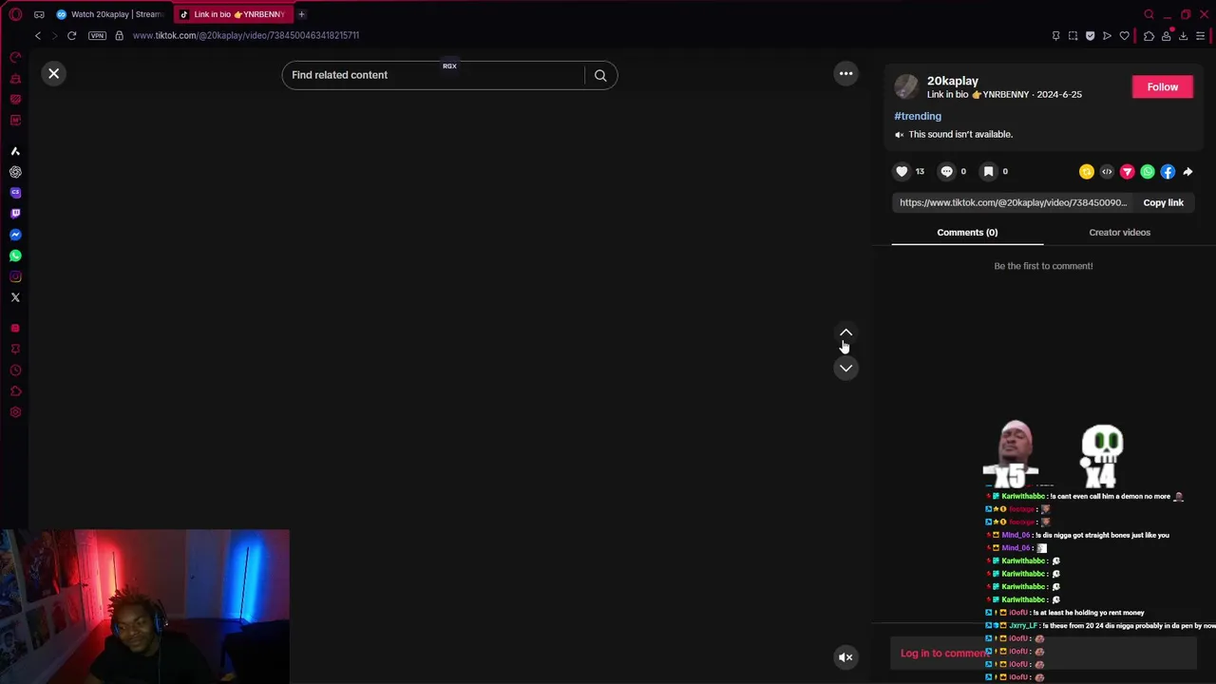This screenshot has width=1216, height=684.
Task: Select the Link in bio TikTok browser tab
Action: (233, 14)
